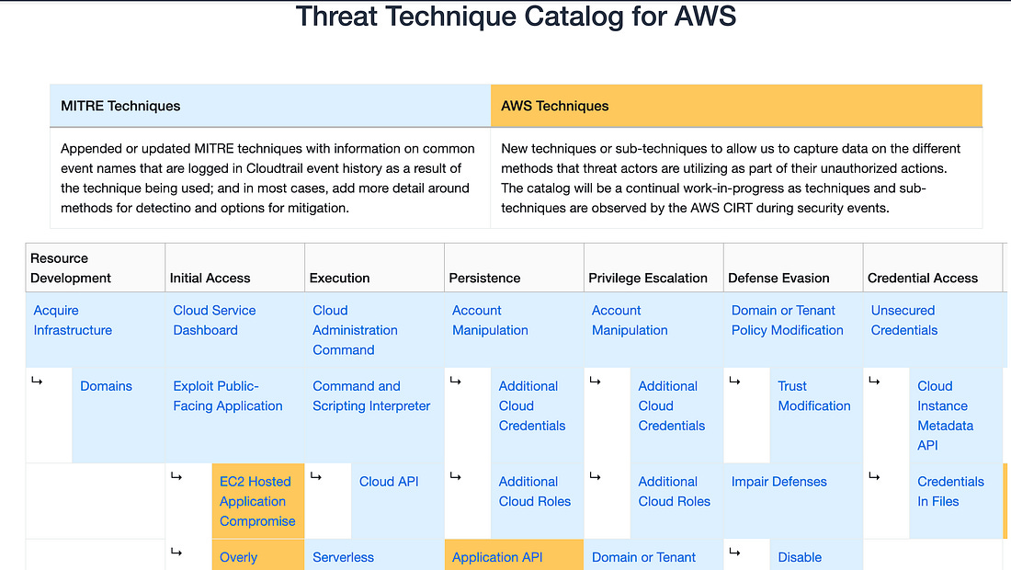1011x570 pixels.
Task: Open Domain or Tenant link under Privilege Escalation
Action: coord(643,557)
